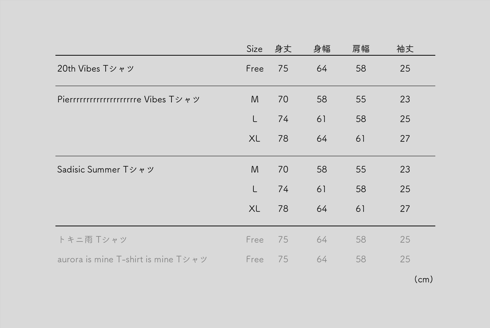
Task: Select the Pierrrrr... Vibes Tシャツ product name
Action: coord(128,99)
